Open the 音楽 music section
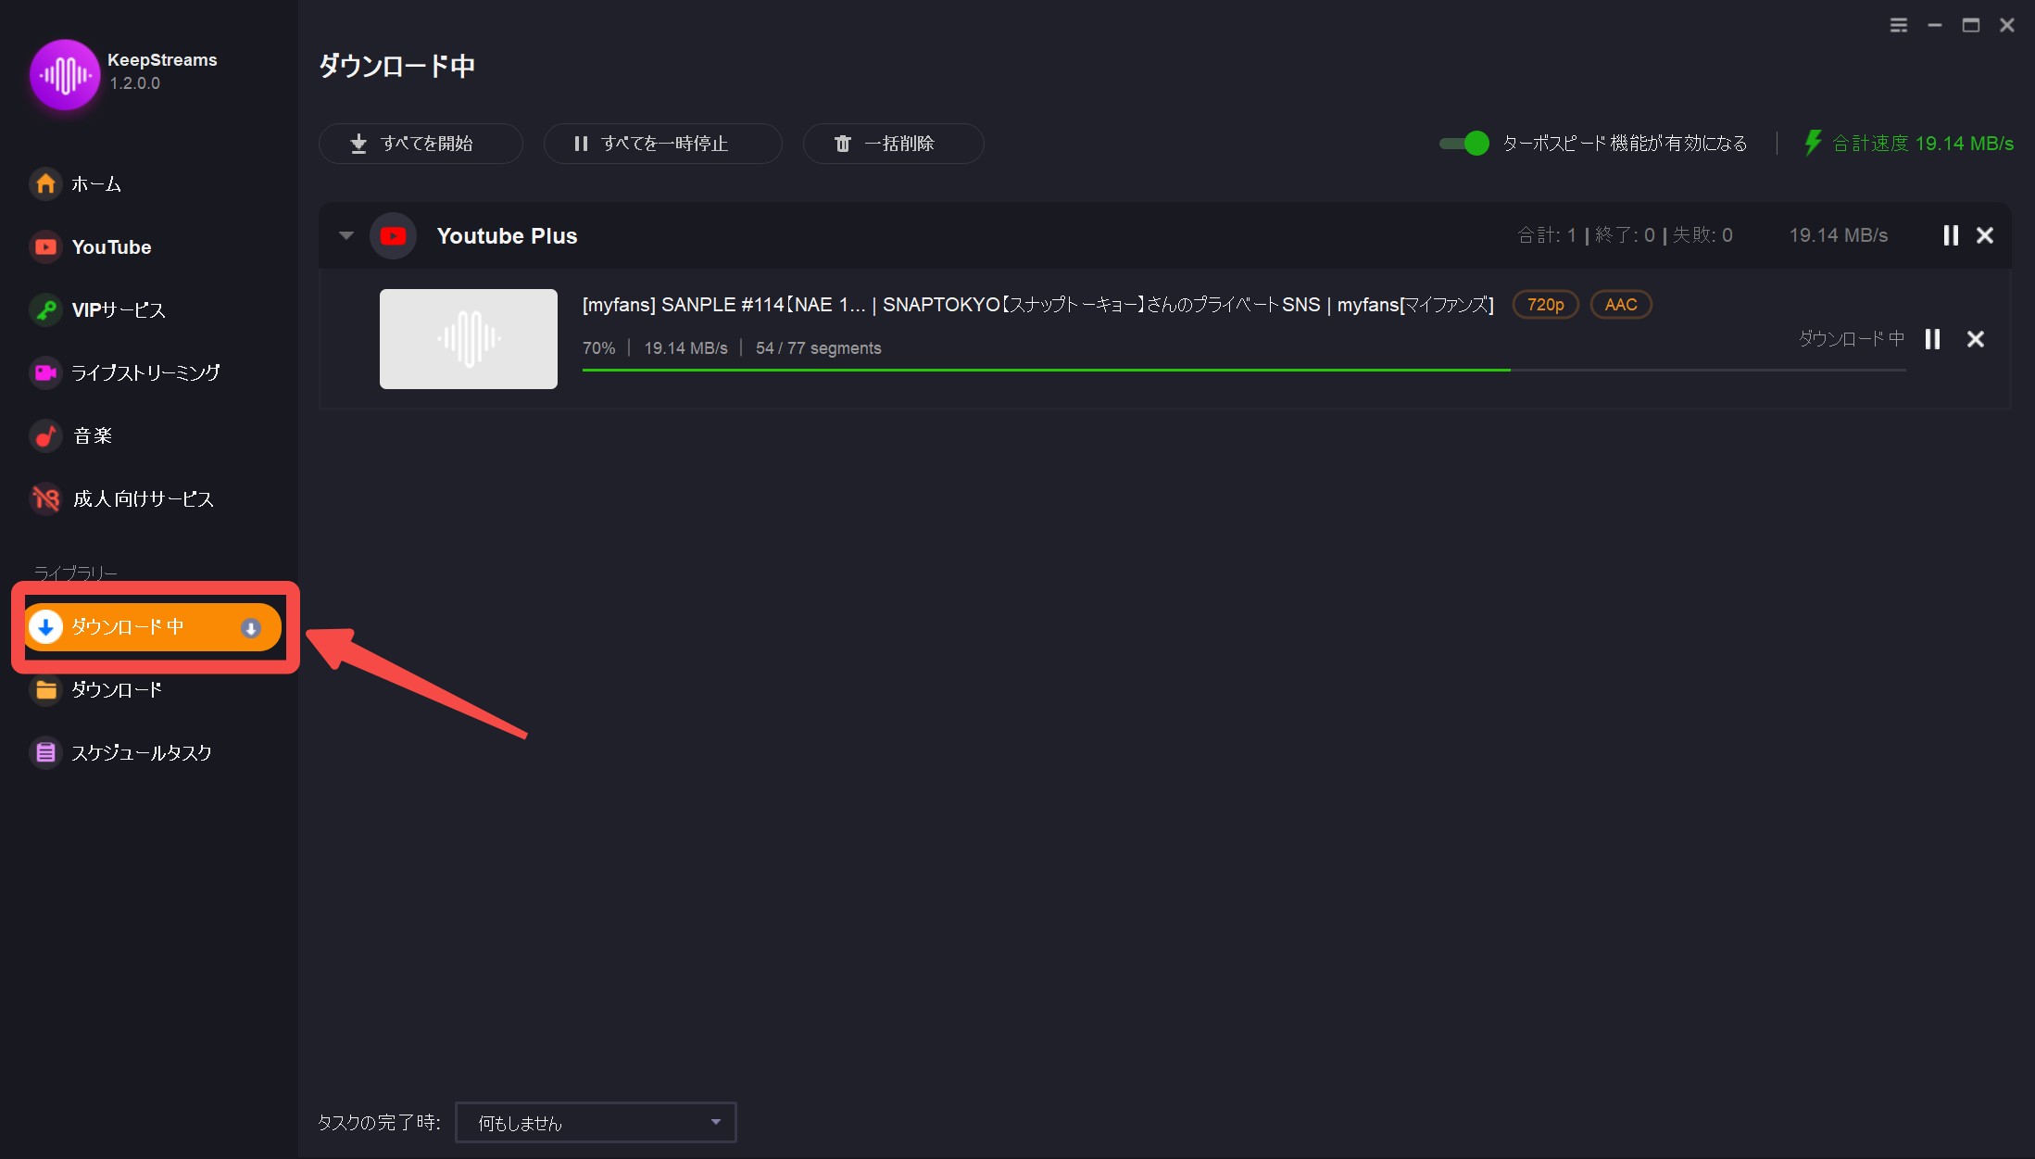 (x=92, y=436)
